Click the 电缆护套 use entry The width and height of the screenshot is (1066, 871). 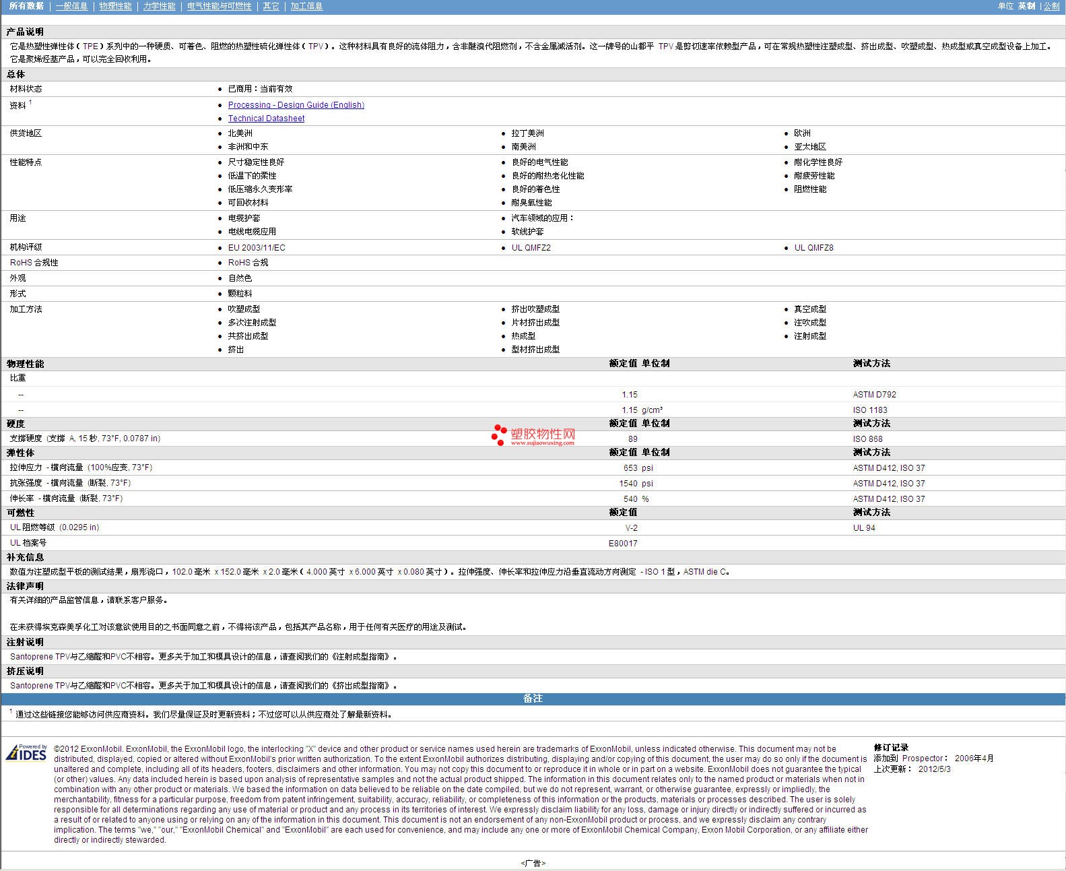click(244, 218)
